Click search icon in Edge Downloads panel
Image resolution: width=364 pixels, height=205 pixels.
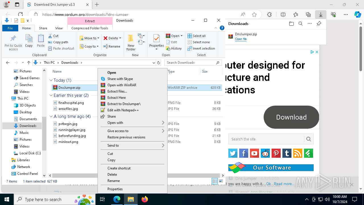300,24
